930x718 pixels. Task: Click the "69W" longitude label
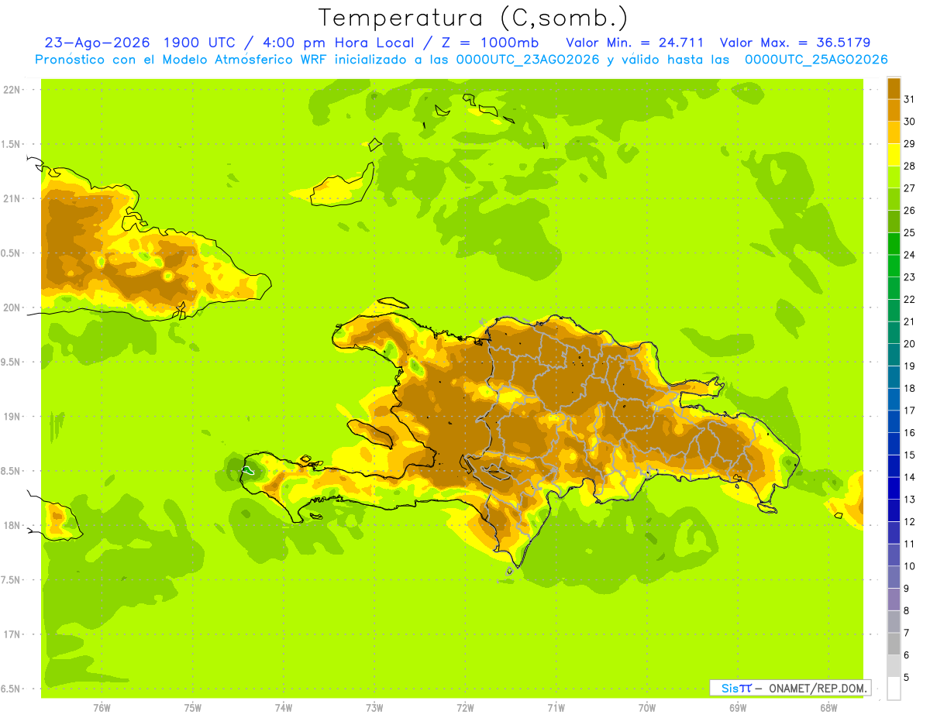[x=737, y=708]
